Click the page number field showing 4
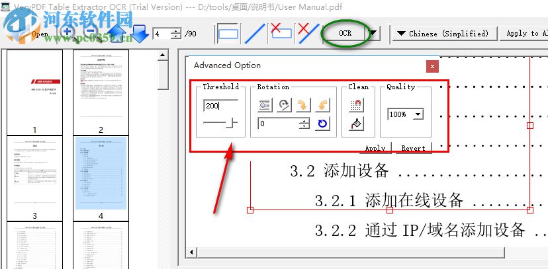The image size is (548, 269). pyautogui.click(x=161, y=34)
